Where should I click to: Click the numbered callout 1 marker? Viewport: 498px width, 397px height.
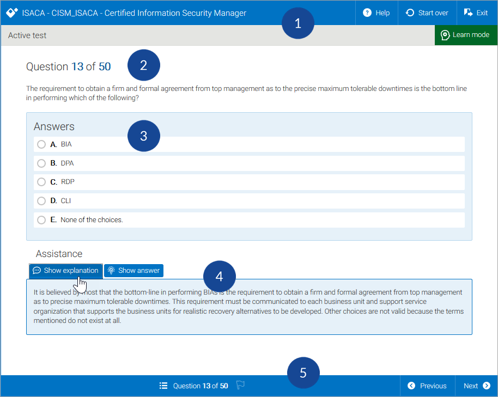click(297, 23)
